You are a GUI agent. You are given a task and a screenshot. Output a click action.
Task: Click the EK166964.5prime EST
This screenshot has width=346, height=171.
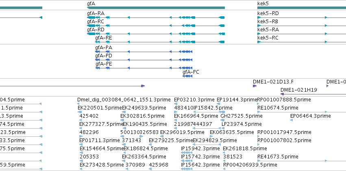[196, 116]
